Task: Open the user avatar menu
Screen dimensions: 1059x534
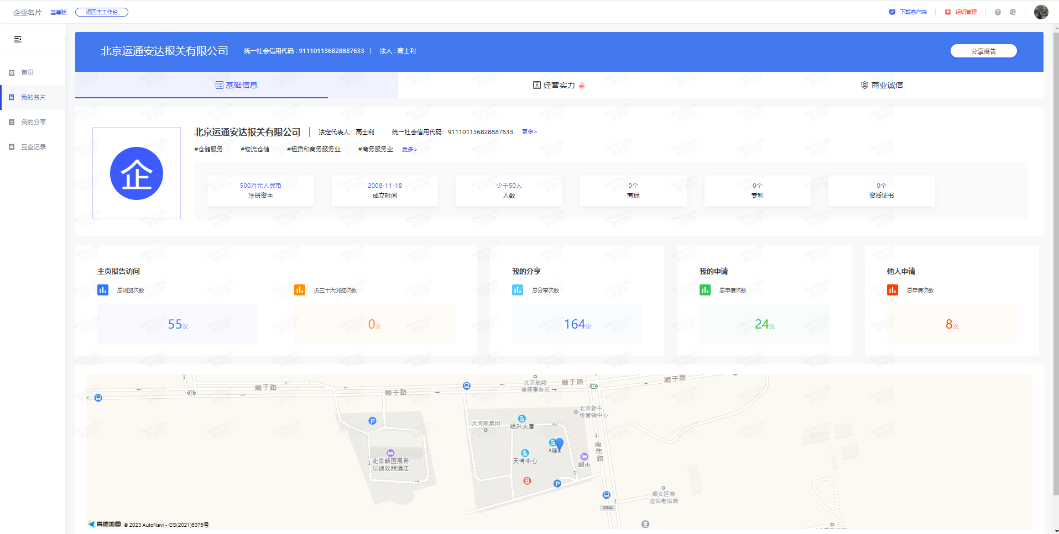Action: pos(1041,12)
